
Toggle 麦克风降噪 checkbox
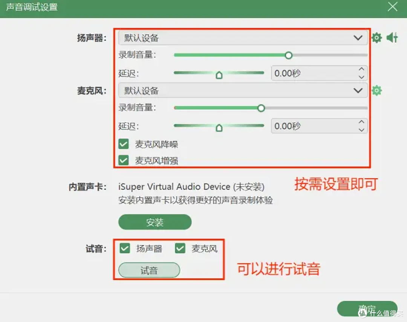tap(124, 144)
